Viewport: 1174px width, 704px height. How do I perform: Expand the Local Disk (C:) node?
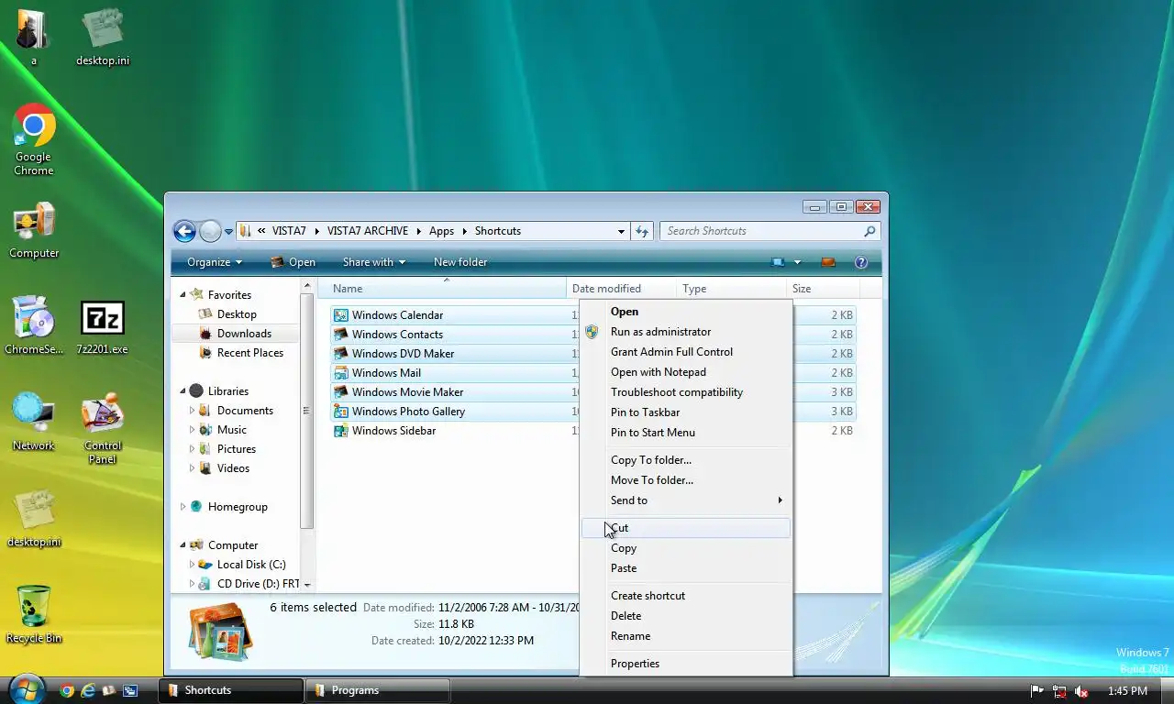point(192,565)
